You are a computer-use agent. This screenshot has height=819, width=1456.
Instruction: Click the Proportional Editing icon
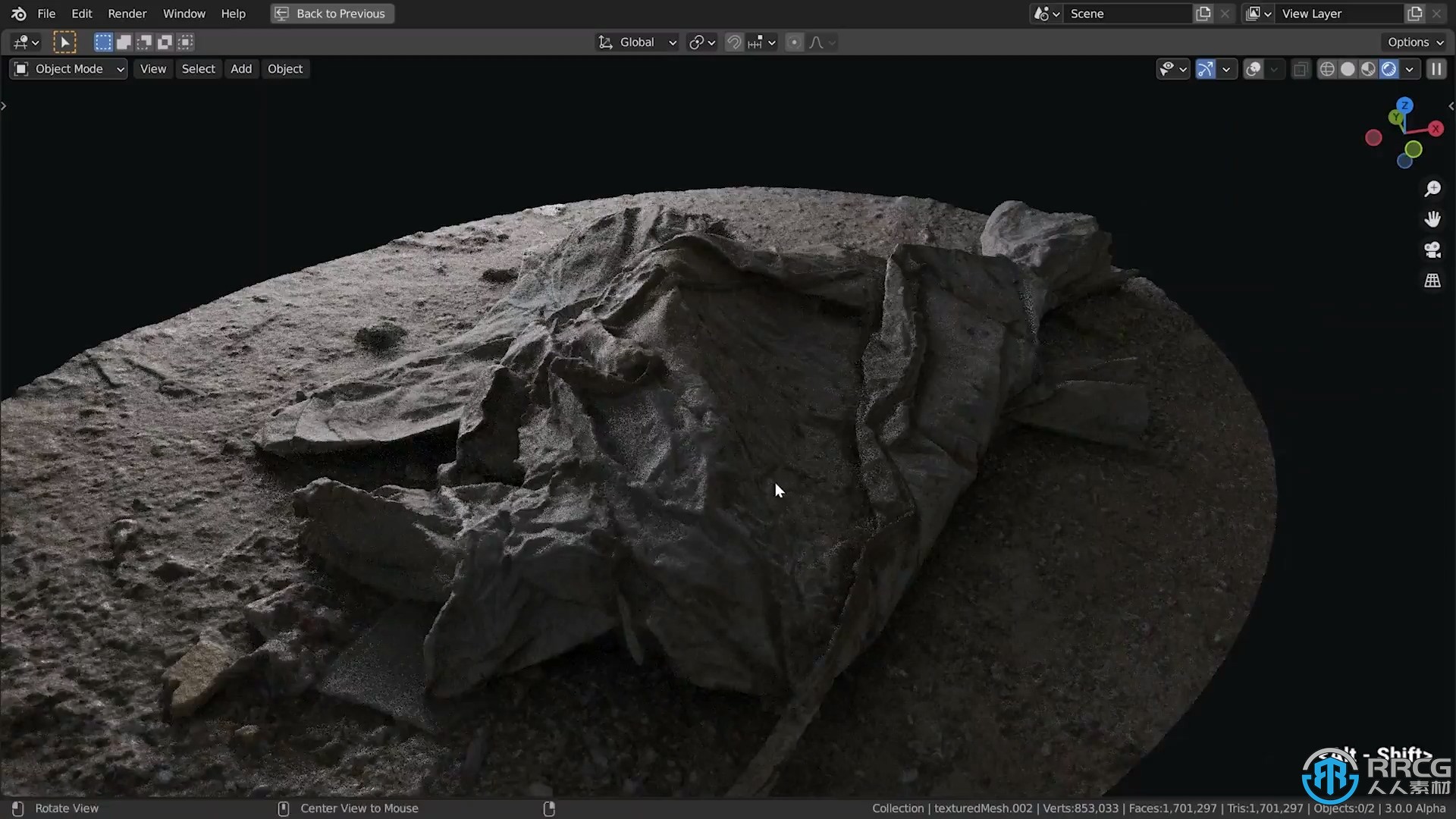794,42
